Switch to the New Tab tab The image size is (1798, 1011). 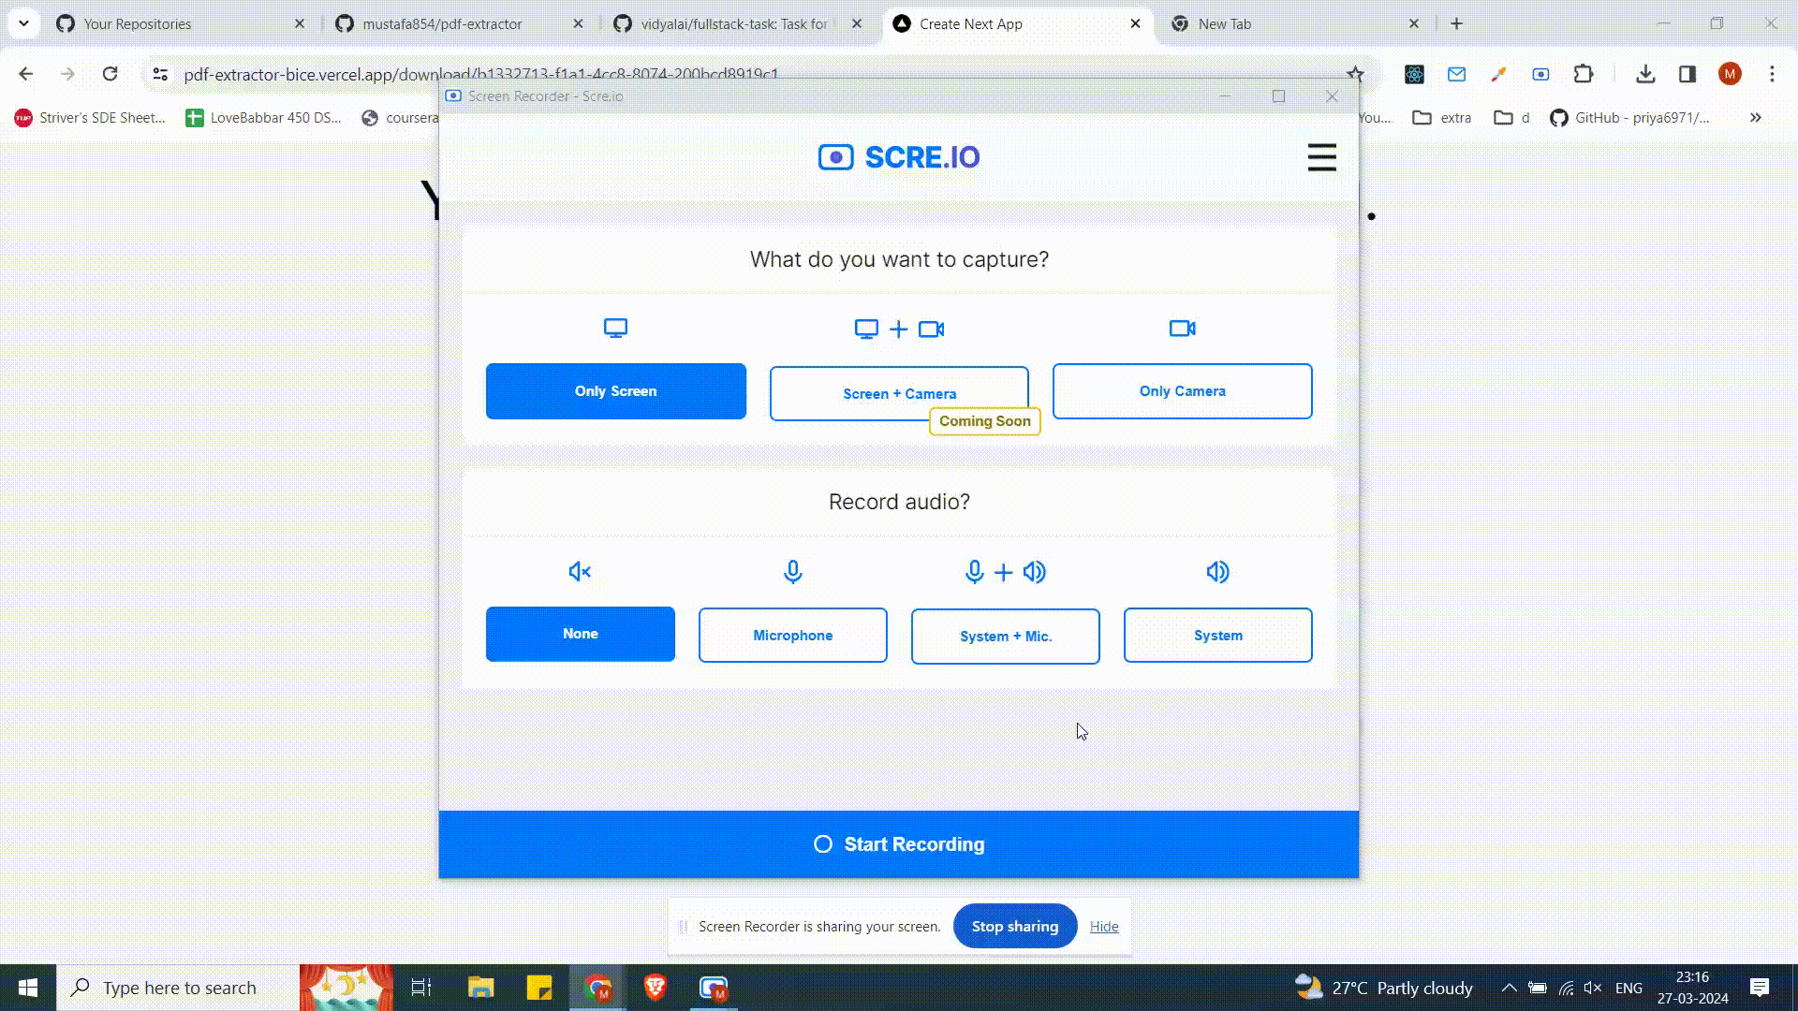click(x=1224, y=24)
